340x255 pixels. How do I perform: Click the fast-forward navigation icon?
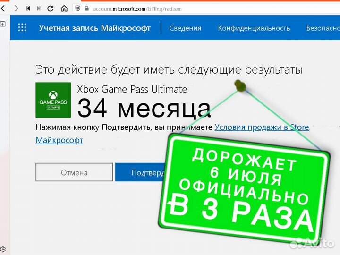coord(39,8)
